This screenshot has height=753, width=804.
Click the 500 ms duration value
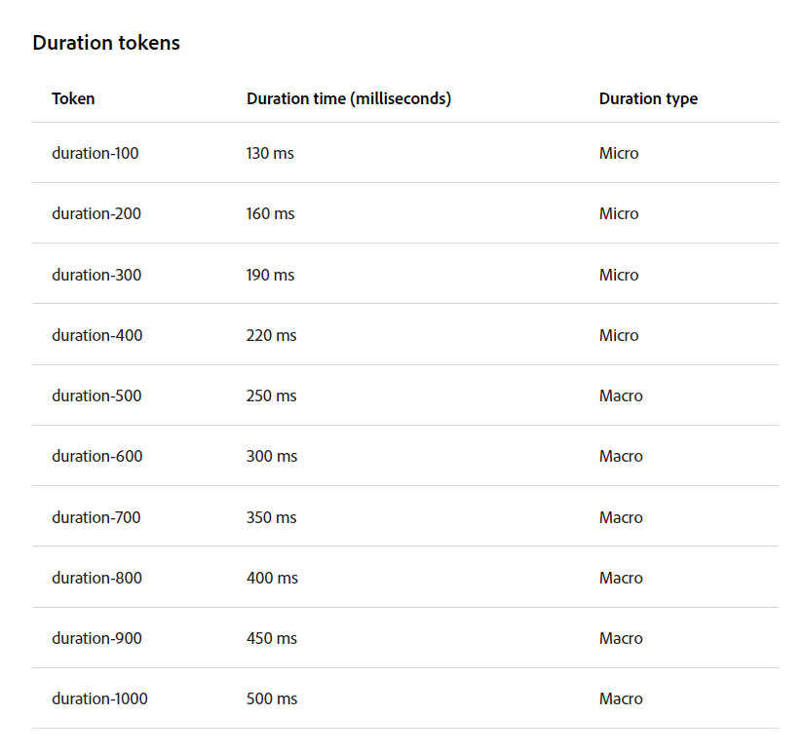click(272, 698)
